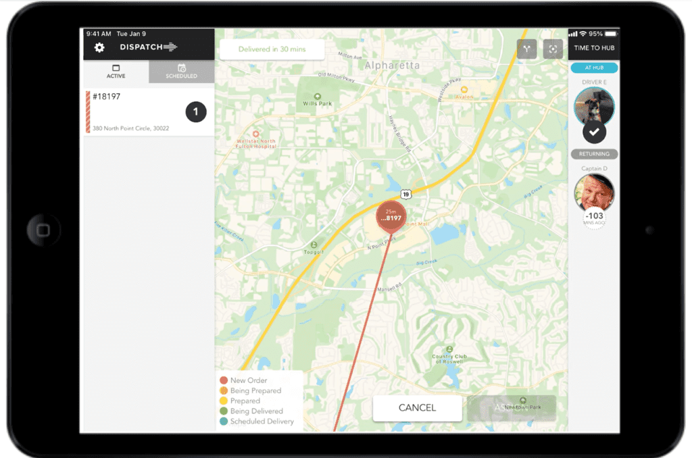The image size is (692, 458).
Task: Switch to the Scheduled orders tab
Action: [181, 72]
